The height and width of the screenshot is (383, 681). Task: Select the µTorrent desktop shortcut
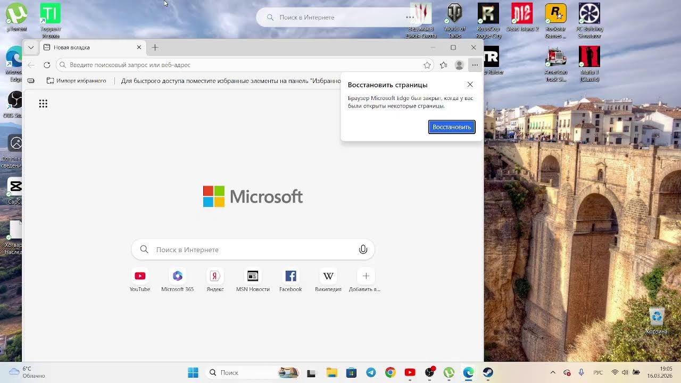pyautogui.click(x=16, y=18)
